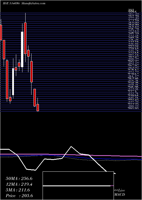The image size is (142, 200).
Task: Click the peak of the white indicator line
Action: pyautogui.click(x=71, y=146)
